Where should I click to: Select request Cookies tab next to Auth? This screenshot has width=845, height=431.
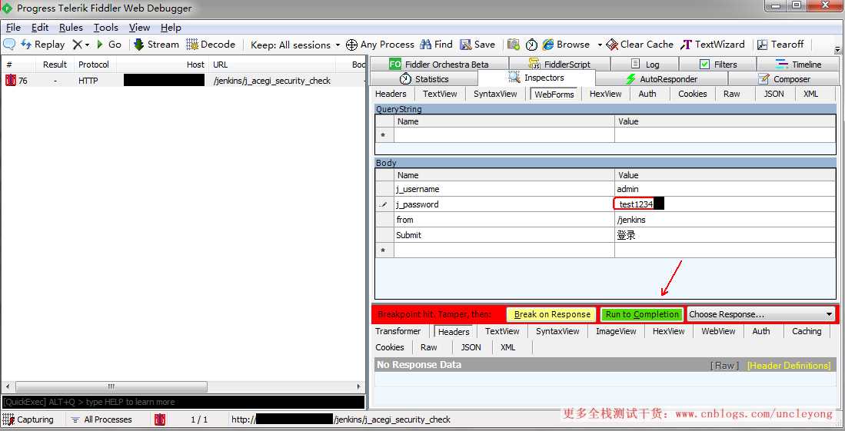pos(693,94)
